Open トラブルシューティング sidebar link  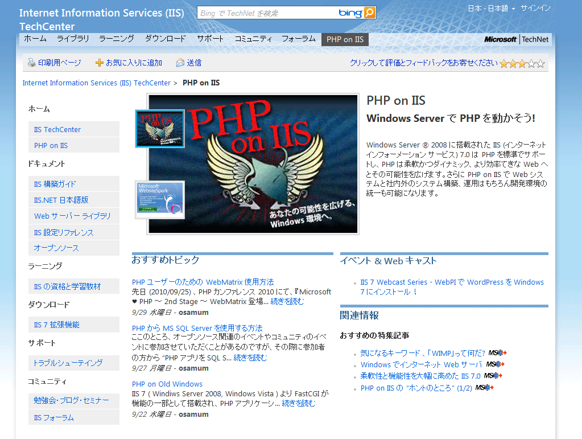[74, 363]
